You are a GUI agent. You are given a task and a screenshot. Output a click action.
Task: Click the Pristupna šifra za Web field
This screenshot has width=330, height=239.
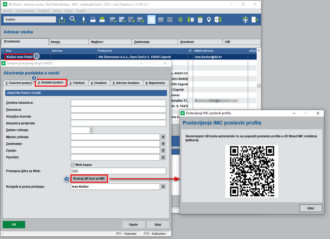[118, 171]
